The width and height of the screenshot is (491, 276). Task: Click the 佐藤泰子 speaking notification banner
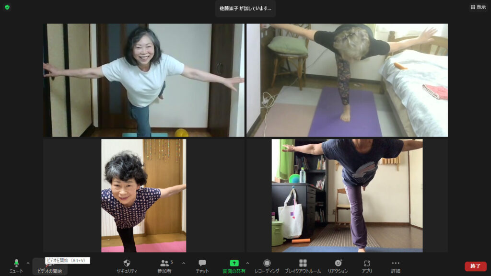coord(245,8)
